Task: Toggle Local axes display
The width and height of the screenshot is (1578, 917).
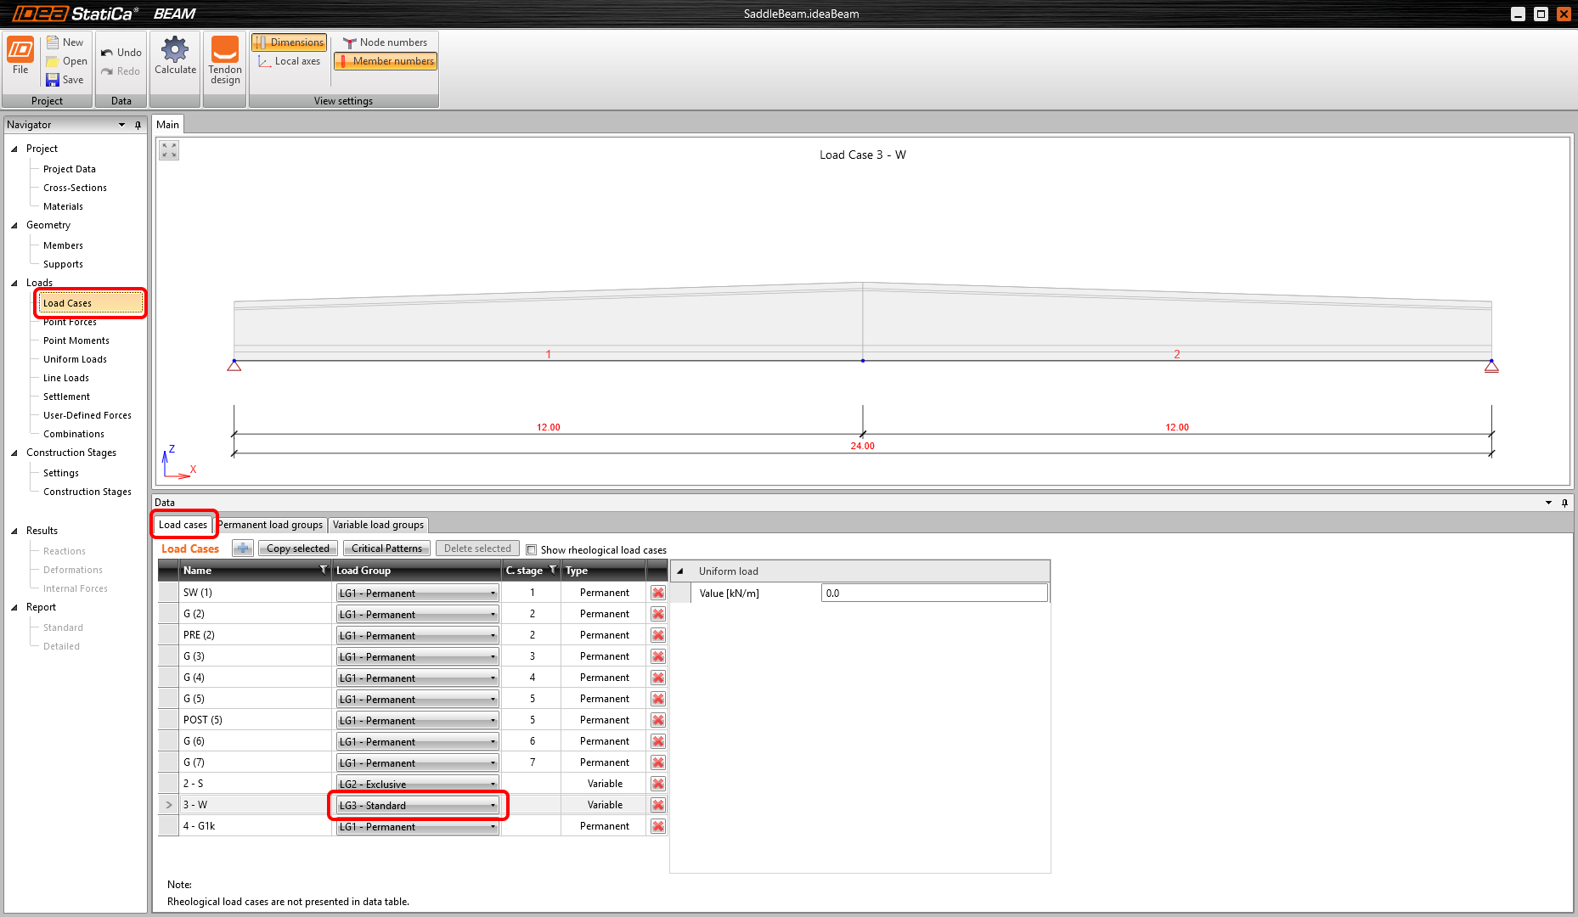Action: [289, 61]
